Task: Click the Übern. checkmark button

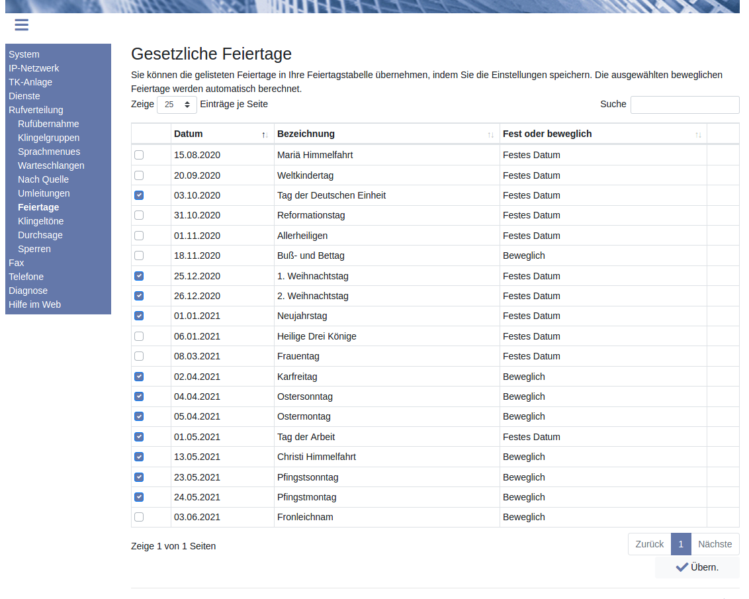Action: coord(697,567)
